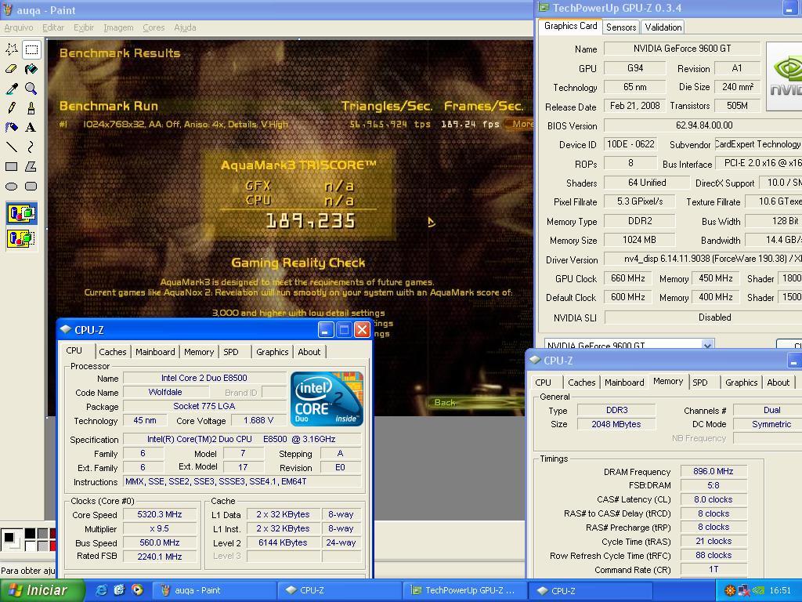Screen dimensions: 802x602
Task: Click the Back button in AquaMark image
Action: click(445, 402)
